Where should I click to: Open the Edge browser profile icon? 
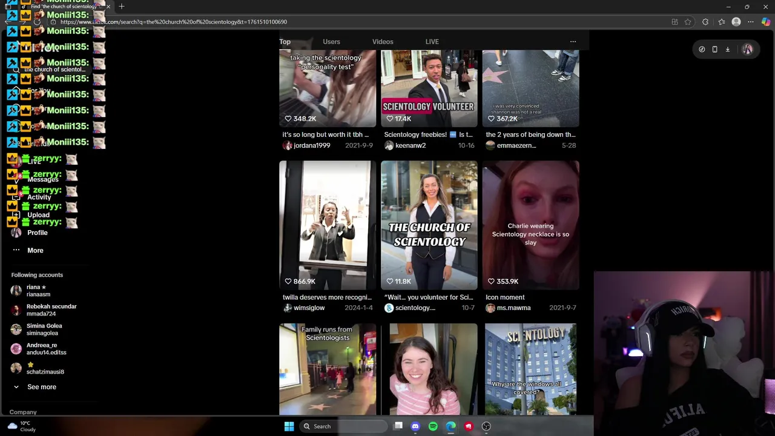[x=736, y=22]
